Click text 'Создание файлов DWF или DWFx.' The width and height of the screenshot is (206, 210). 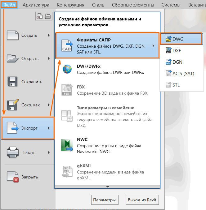(x=110, y=73)
